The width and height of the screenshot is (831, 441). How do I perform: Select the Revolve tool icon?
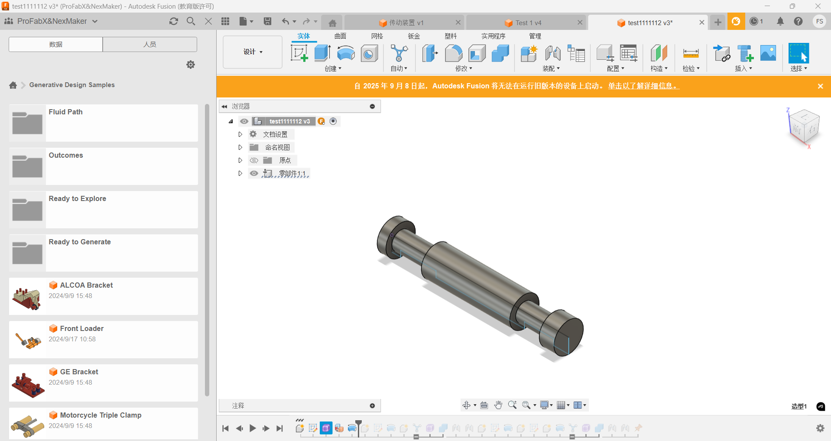click(x=346, y=53)
